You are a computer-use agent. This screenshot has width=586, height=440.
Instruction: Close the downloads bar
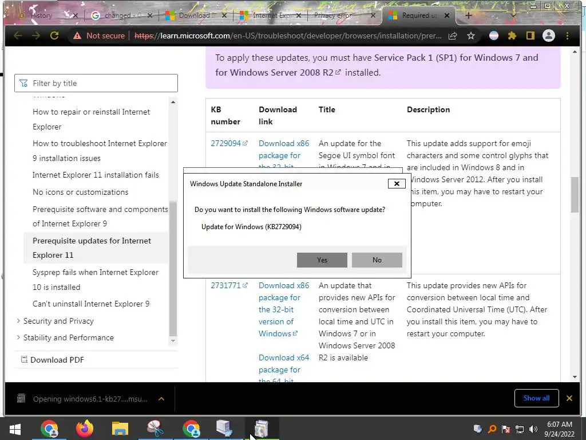click(569, 398)
